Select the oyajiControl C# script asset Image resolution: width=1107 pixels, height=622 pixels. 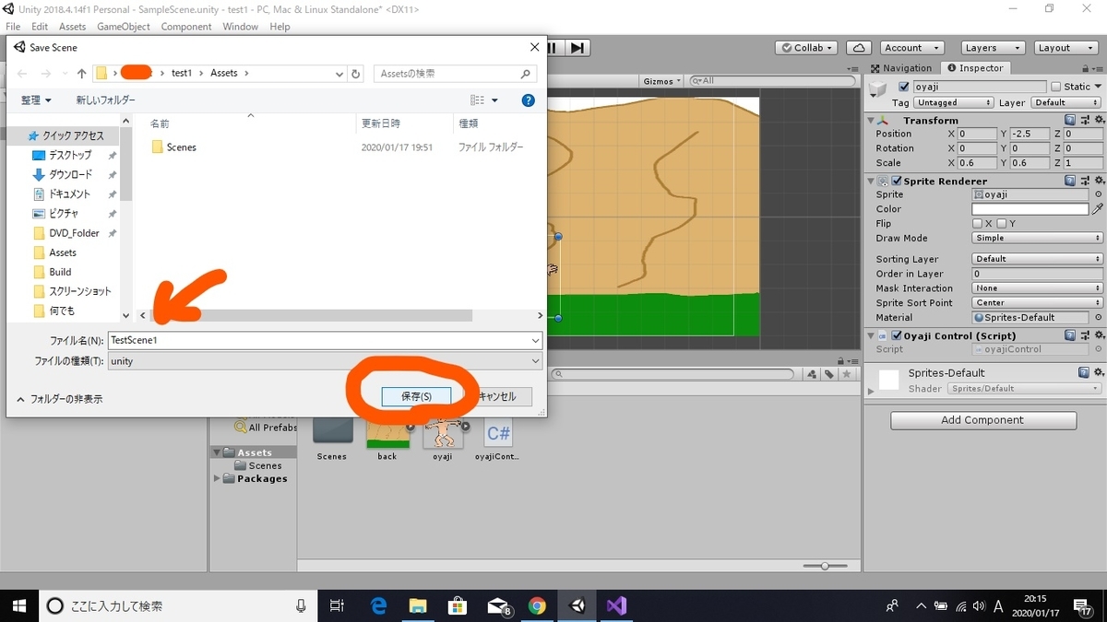(498, 433)
